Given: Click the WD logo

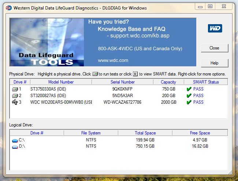Looking at the screenshot, I should [x=215, y=28].
